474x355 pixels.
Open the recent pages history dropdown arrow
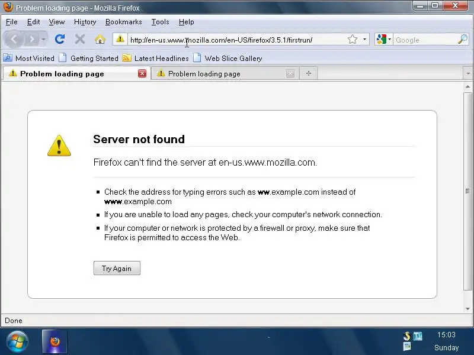coord(43,39)
